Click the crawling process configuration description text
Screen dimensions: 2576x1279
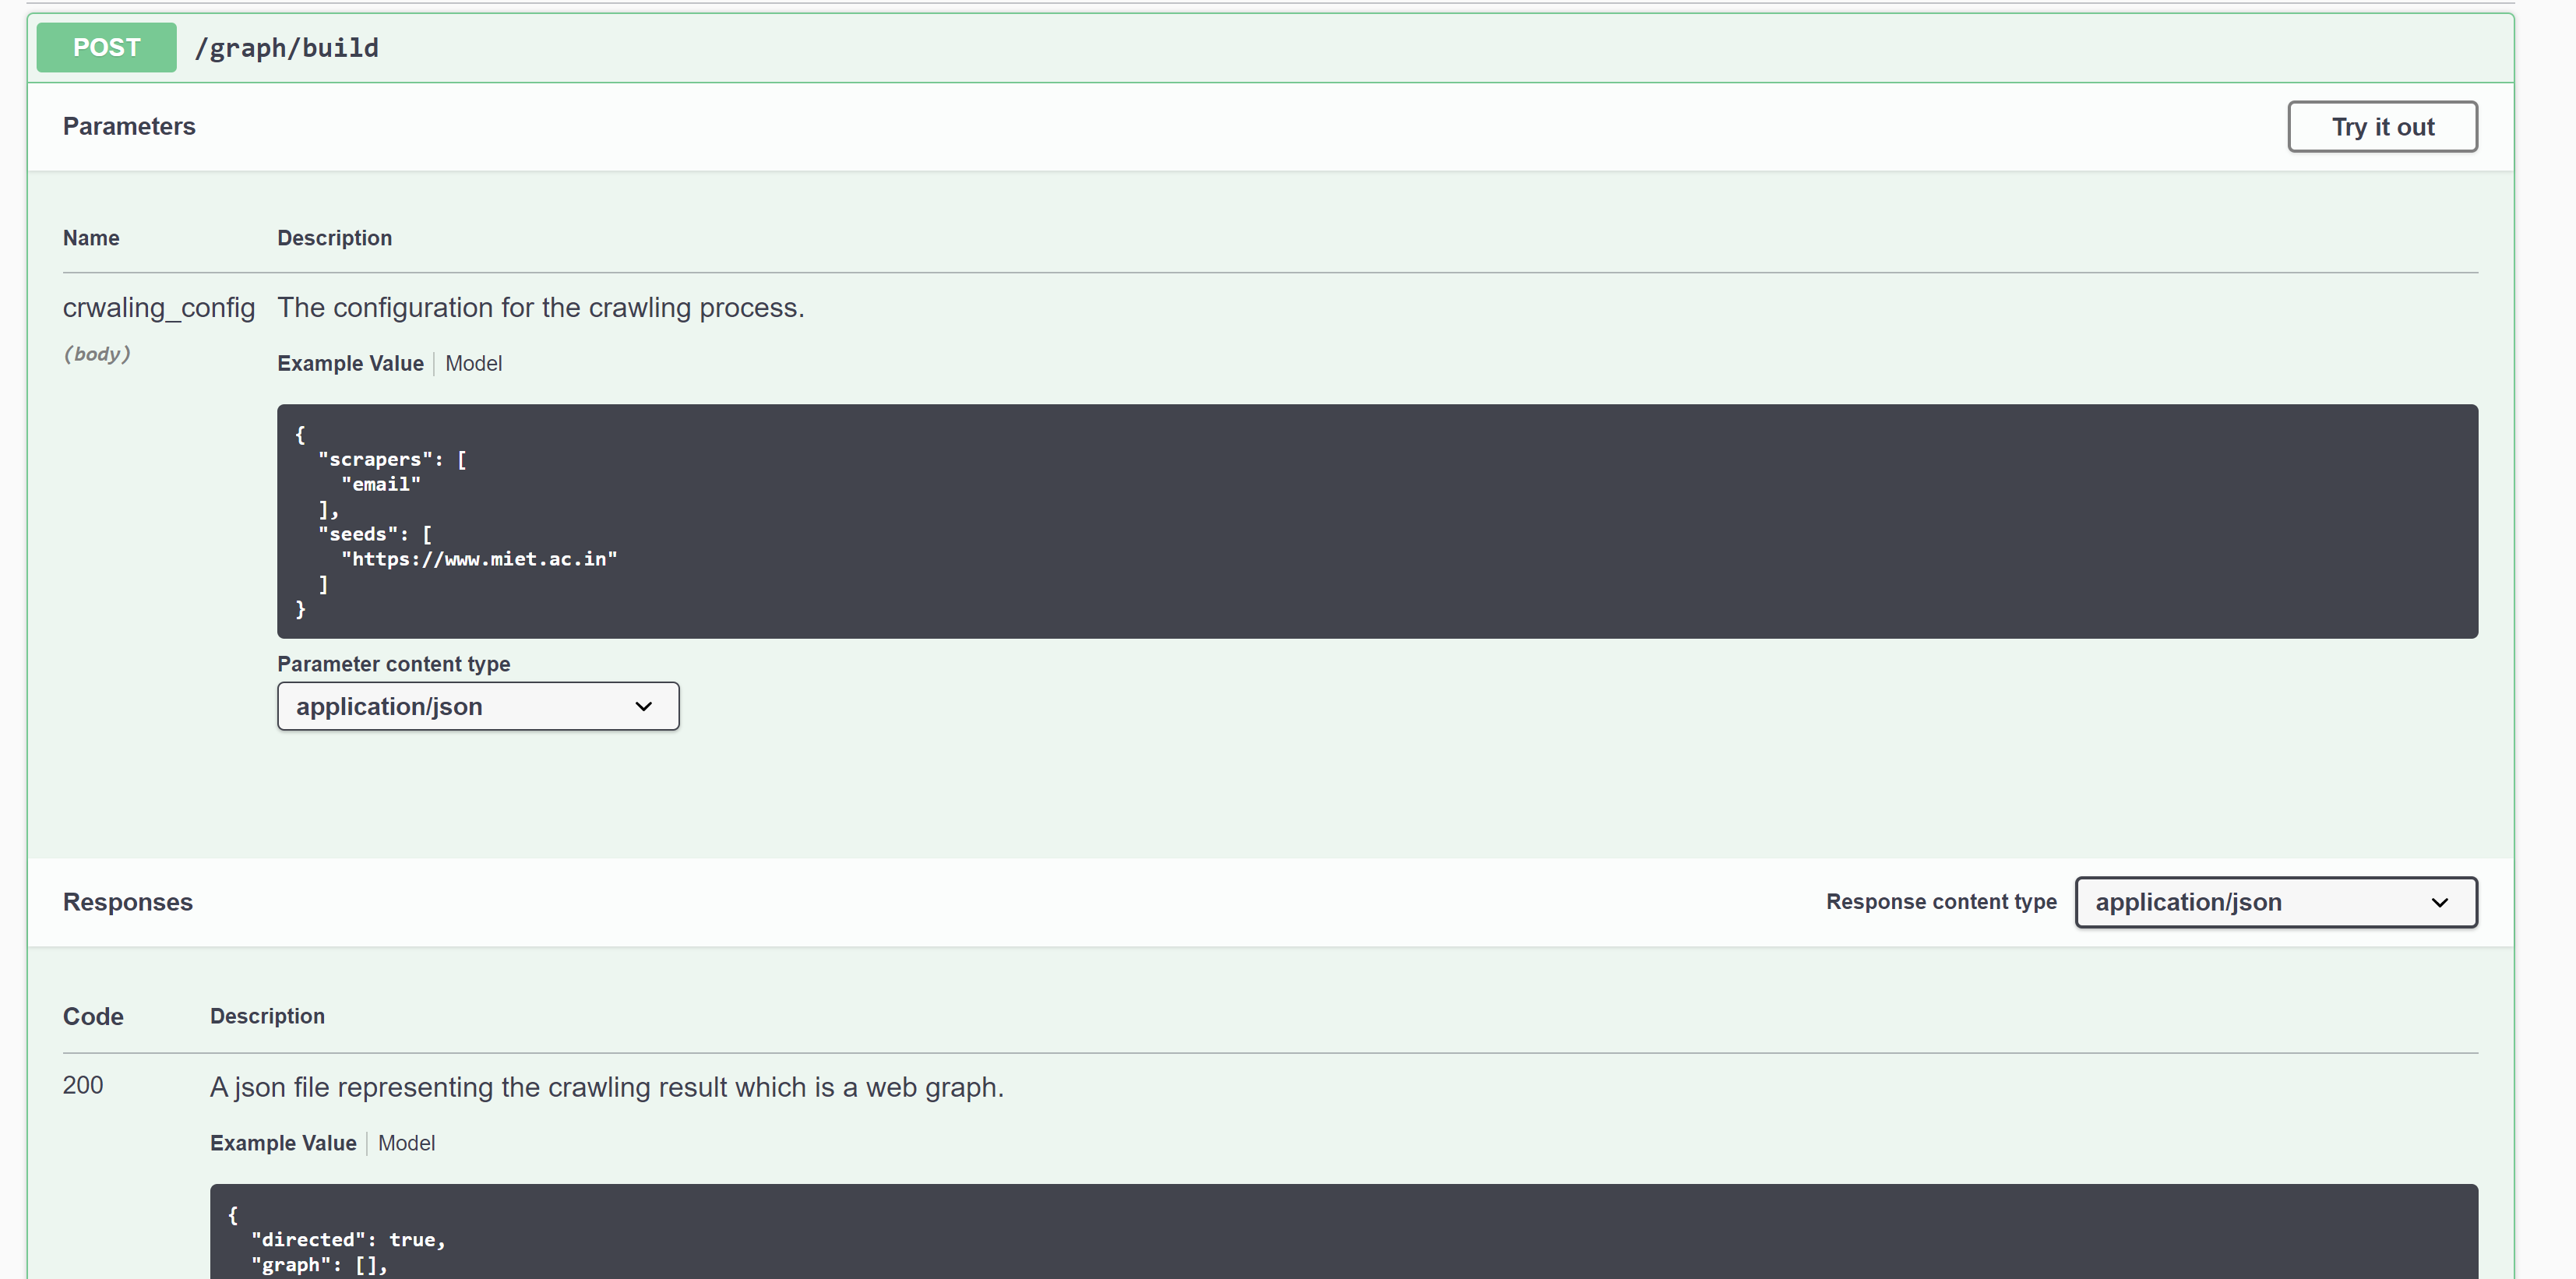click(x=541, y=308)
